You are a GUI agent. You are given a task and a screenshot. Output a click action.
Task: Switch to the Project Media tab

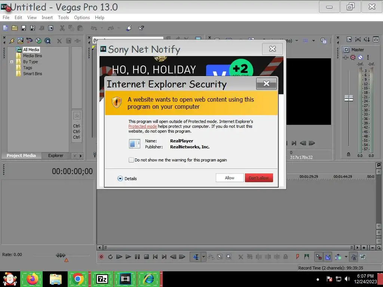coord(21,155)
